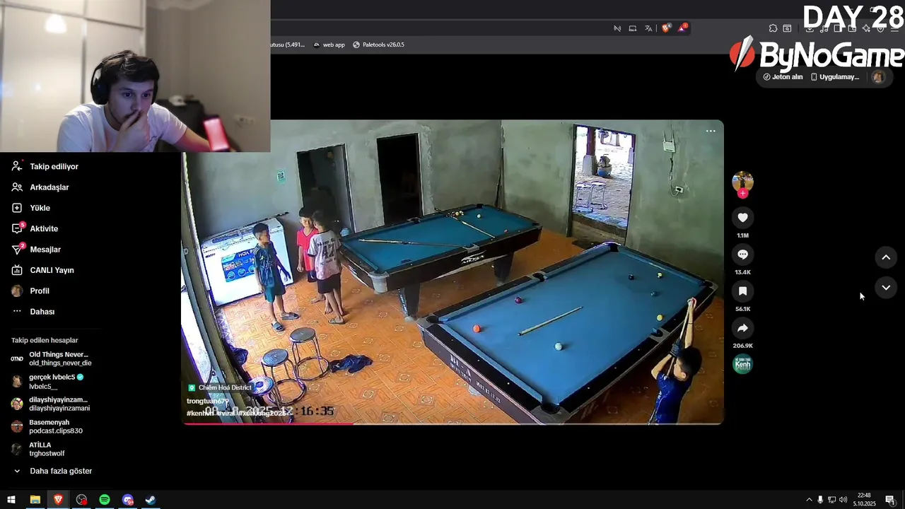
Task: Open profile avatar in top-right header
Action: point(878,77)
